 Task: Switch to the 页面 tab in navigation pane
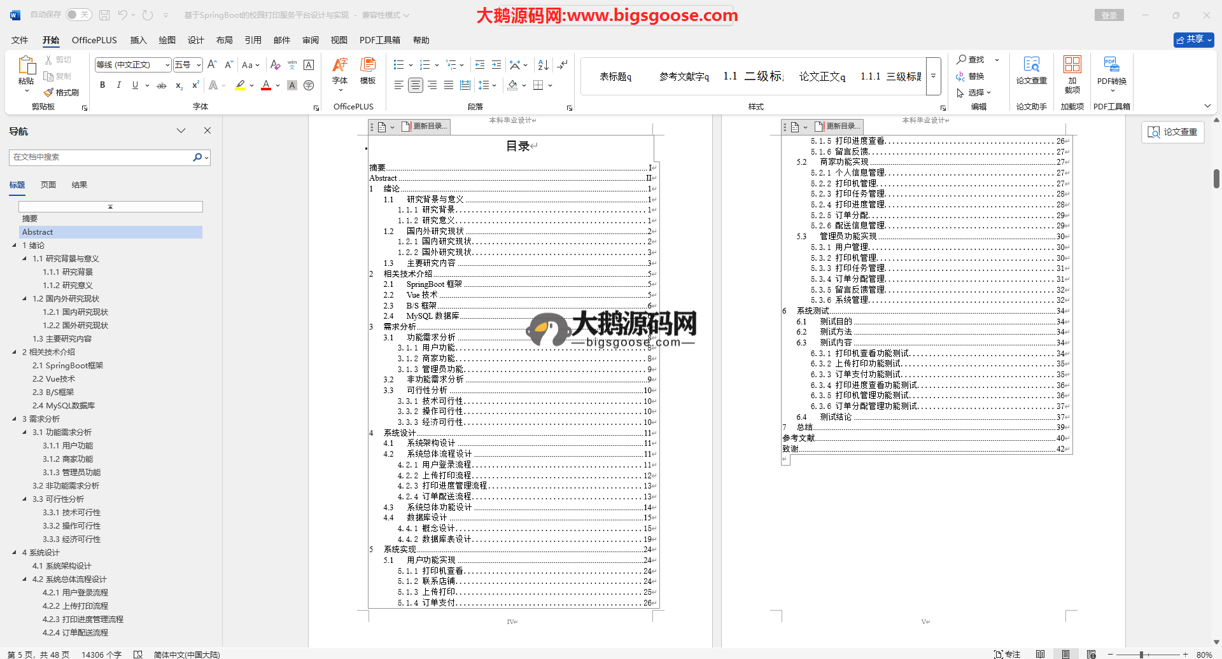[48, 185]
